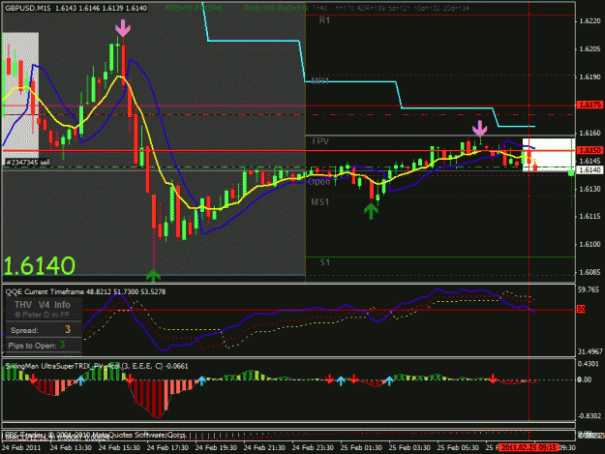Select the white 1.6140 current price tag
605x454 pixels.
click(x=590, y=170)
